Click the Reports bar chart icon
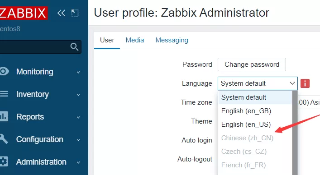This screenshot has width=320, height=175. [4, 116]
